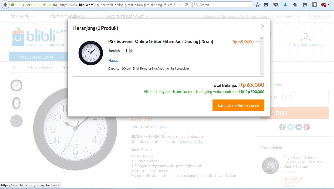Open the KATEGORI BELANJA menu
This screenshot has width=334, height=189.
[42, 57]
